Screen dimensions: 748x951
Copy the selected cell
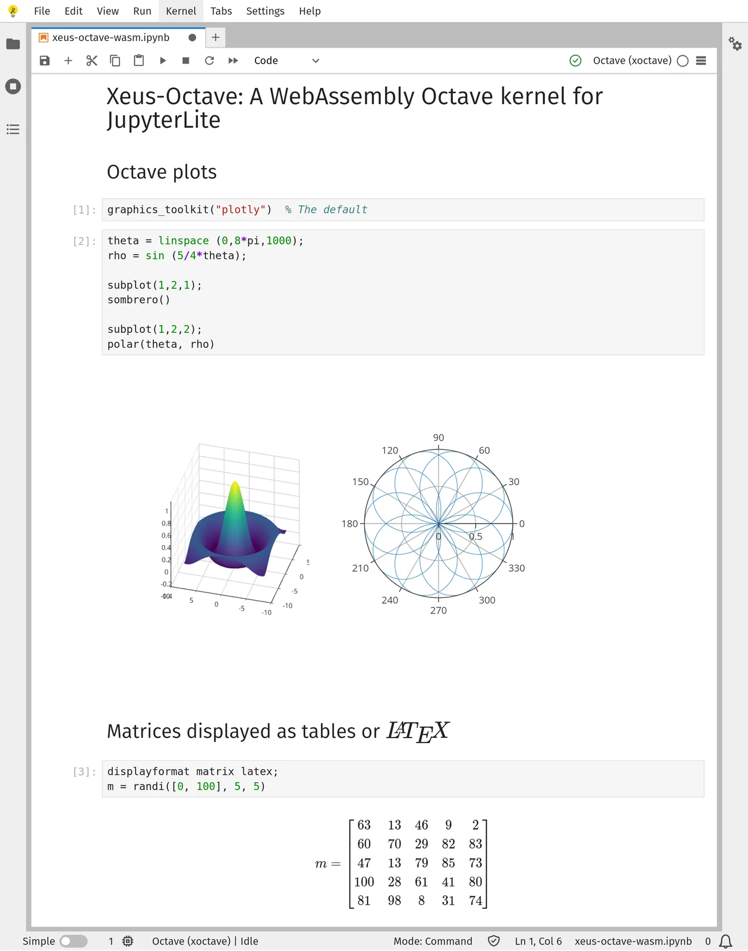[115, 61]
